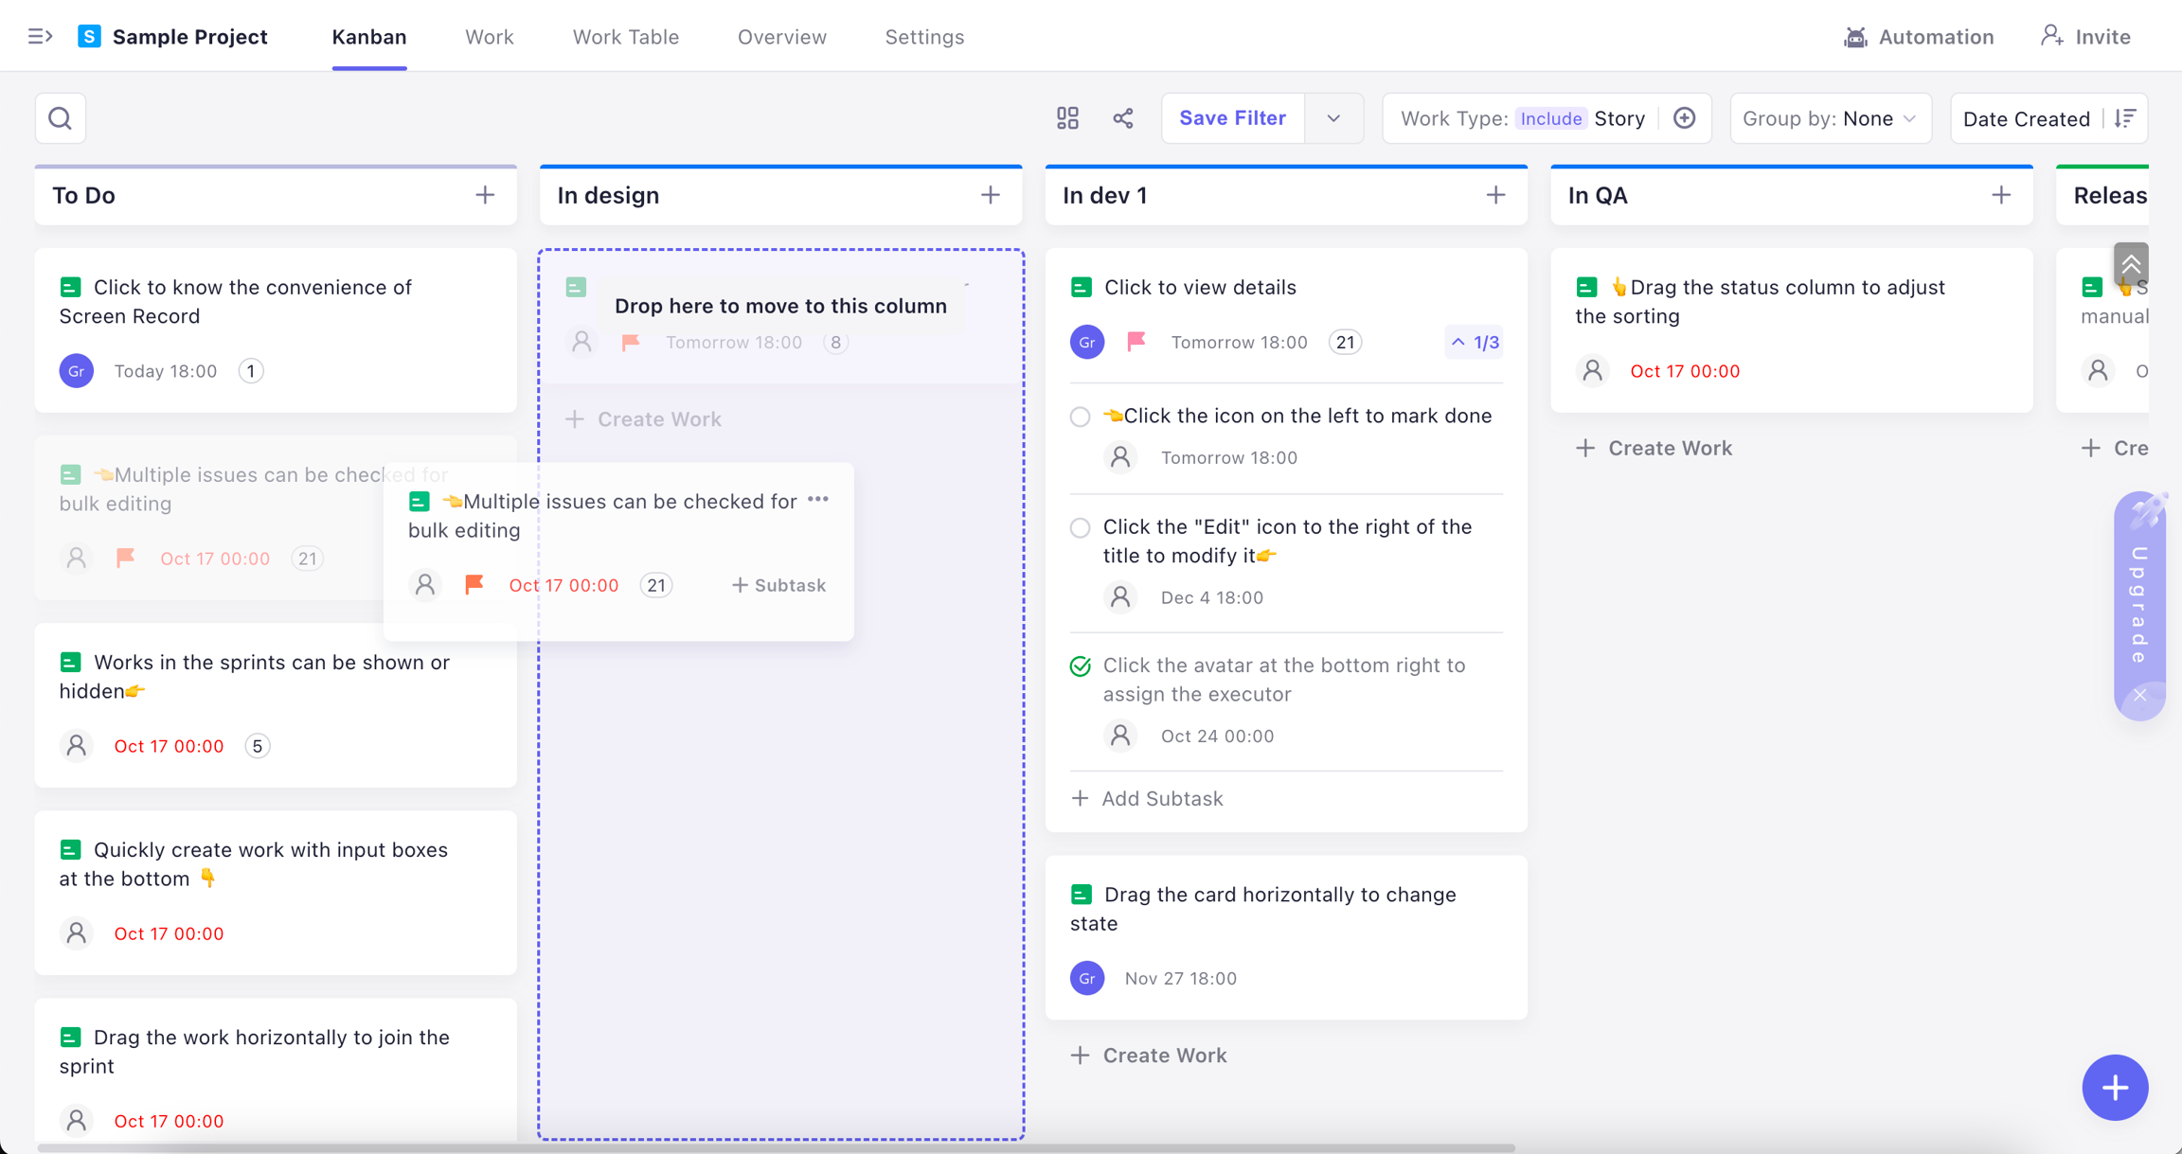The height and width of the screenshot is (1154, 2182).
Task: Open the Overview tab
Action: tap(781, 37)
